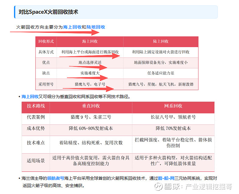Screen dimensions: 239x194
Task: Click cell 实施难度大
Action: click(x=90, y=73)
